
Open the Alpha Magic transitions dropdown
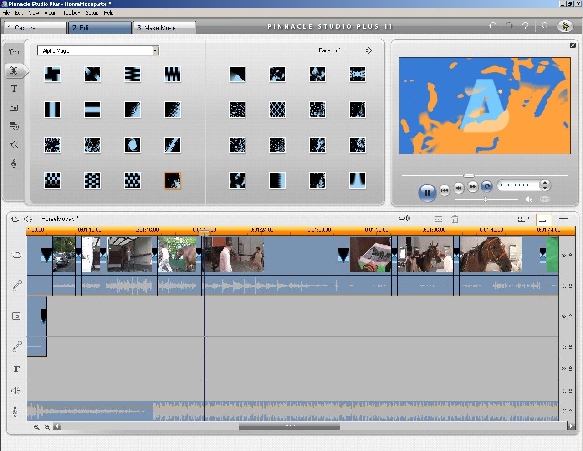(155, 51)
